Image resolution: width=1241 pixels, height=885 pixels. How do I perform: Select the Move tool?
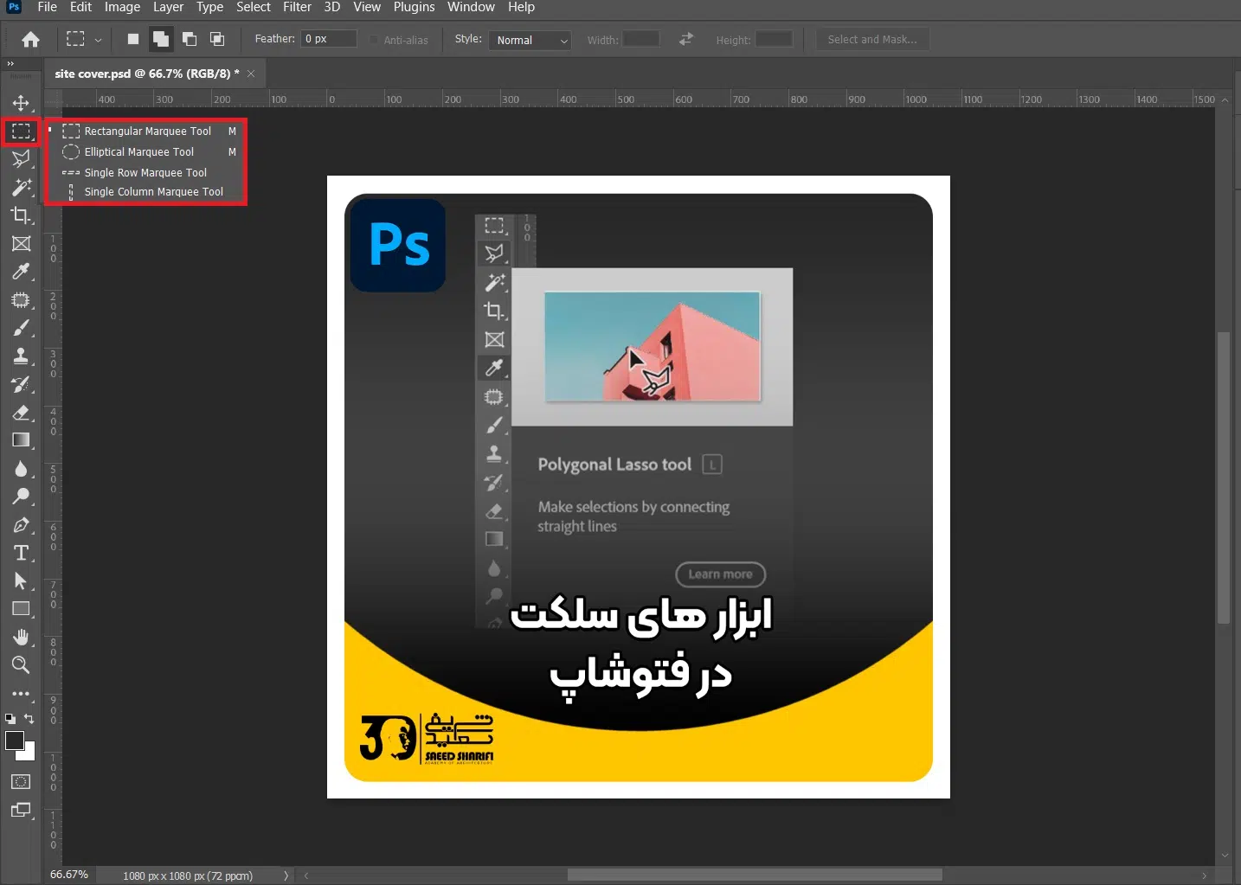[21, 103]
